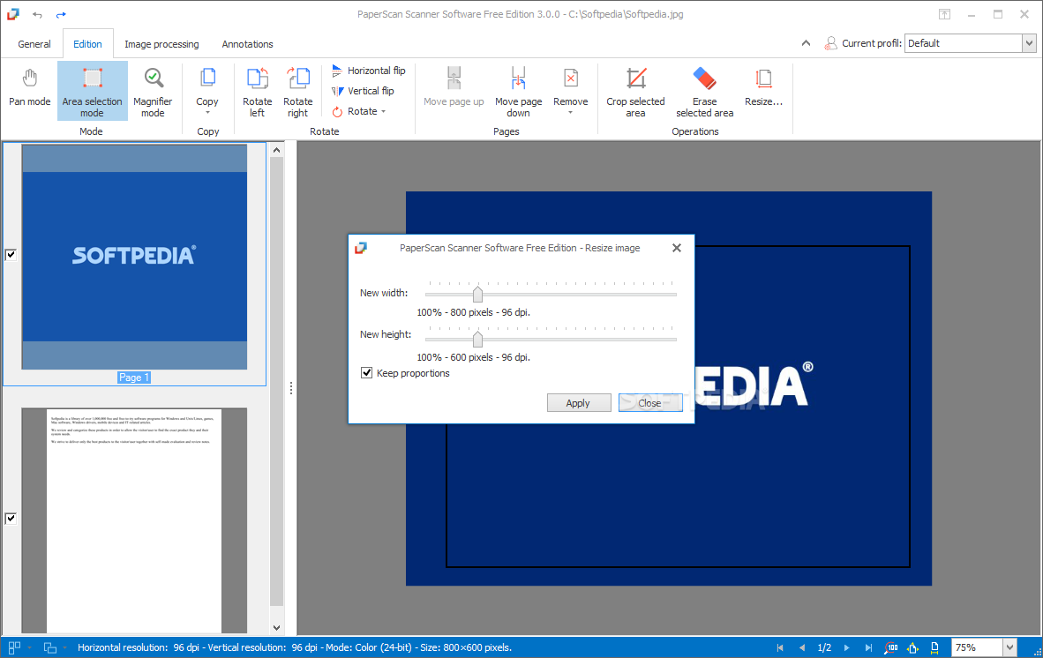The height and width of the screenshot is (658, 1043).
Task: Click the resolution info text in status bar
Action: click(294, 647)
